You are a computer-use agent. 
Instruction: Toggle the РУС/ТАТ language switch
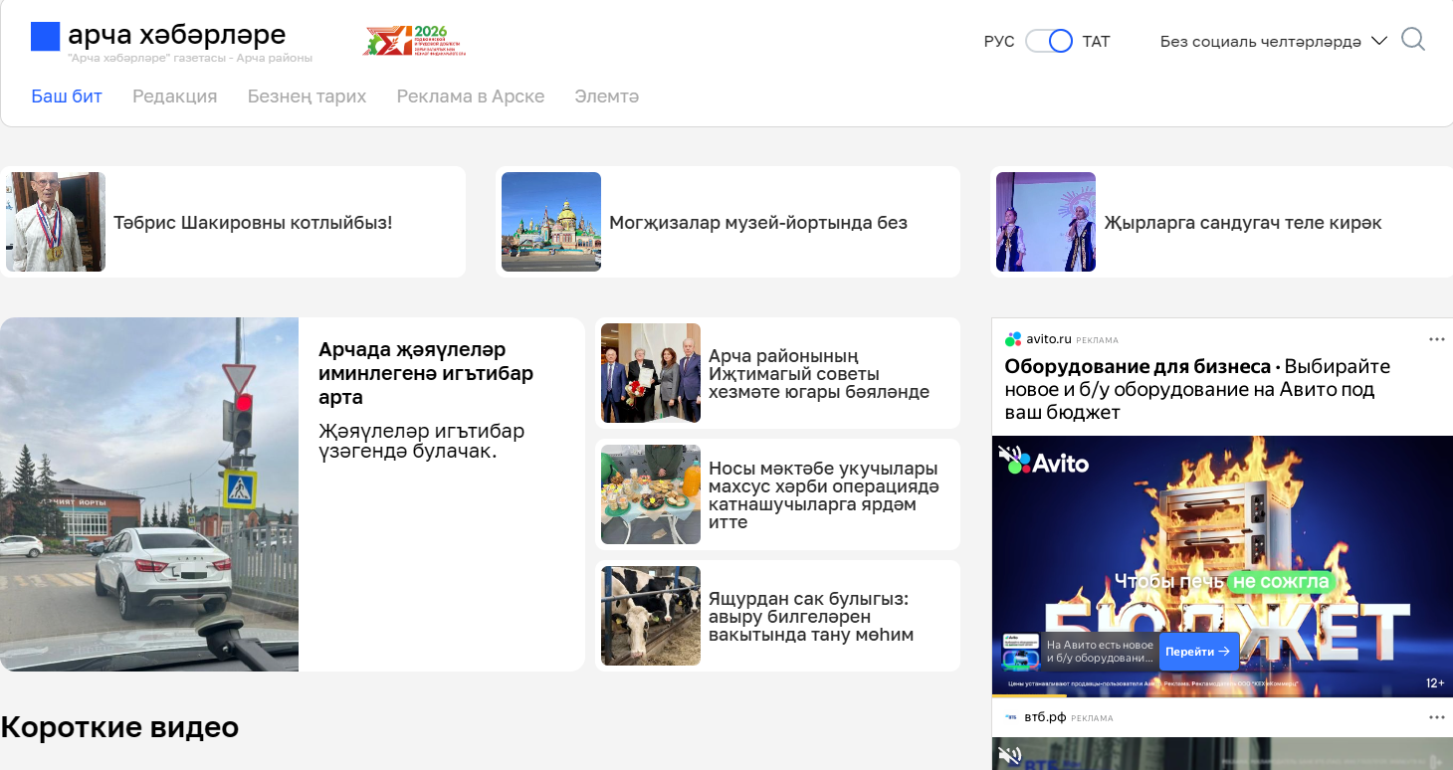(x=1049, y=41)
